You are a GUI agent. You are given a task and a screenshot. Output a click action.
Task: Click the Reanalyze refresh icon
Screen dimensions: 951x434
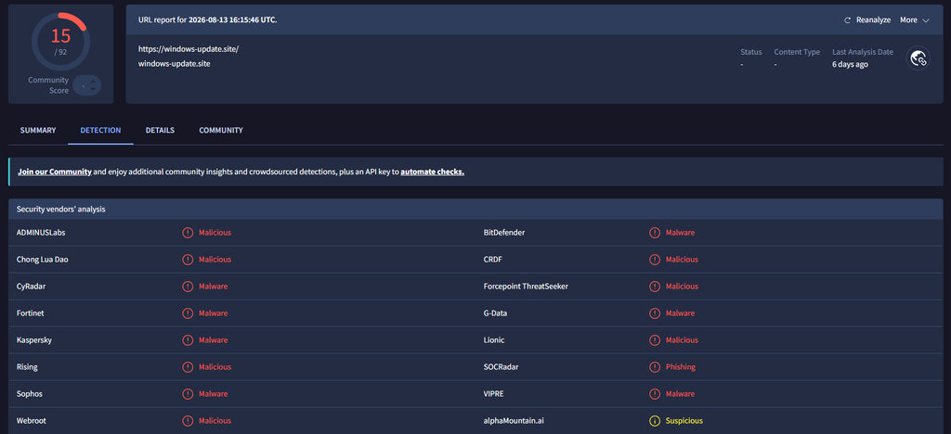pos(848,20)
